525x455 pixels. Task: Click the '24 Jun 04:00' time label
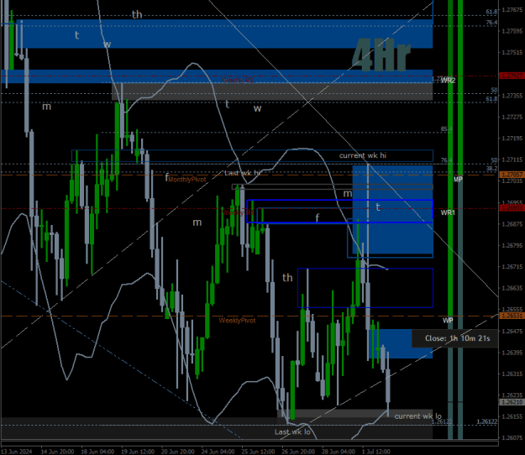(x=218, y=452)
